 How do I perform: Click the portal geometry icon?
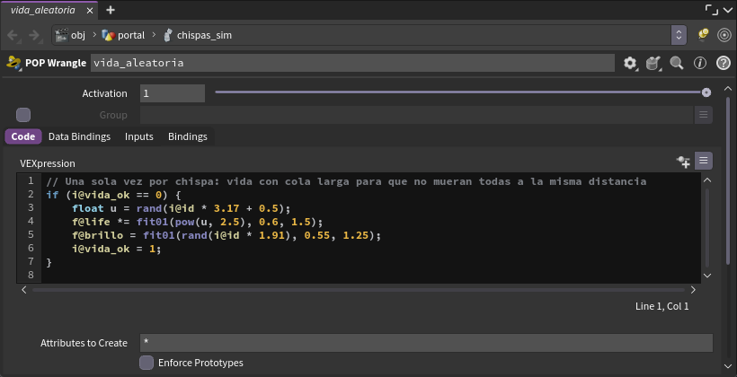tap(109, 35)
